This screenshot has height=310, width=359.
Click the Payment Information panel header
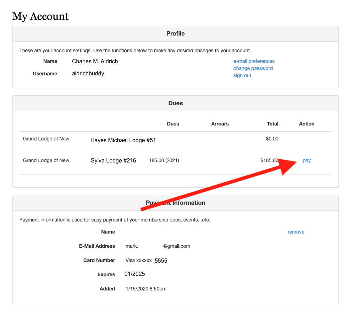pos(175,203)
